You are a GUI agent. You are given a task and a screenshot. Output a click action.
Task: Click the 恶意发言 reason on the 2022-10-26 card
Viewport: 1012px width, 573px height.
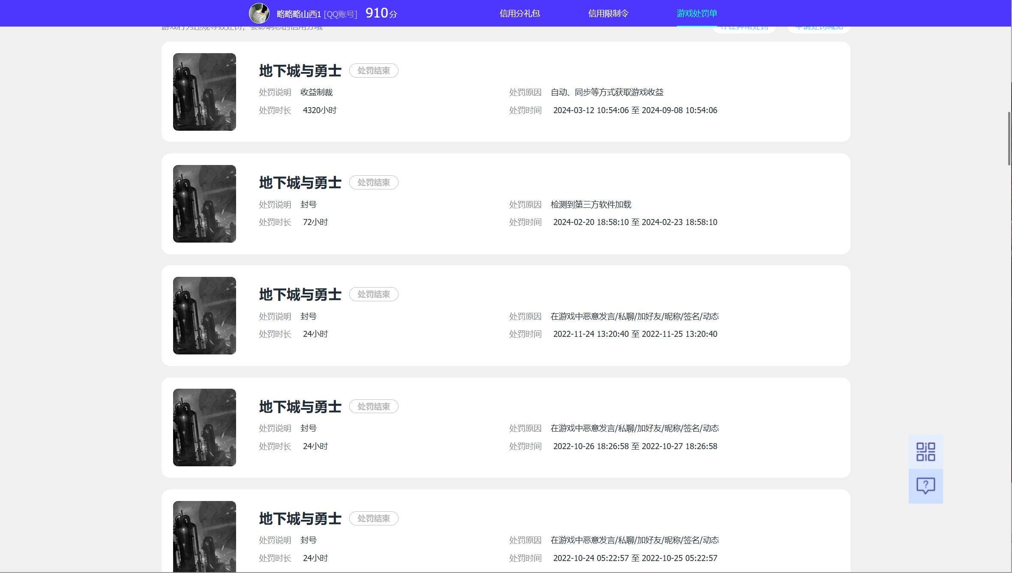(635, 429)
